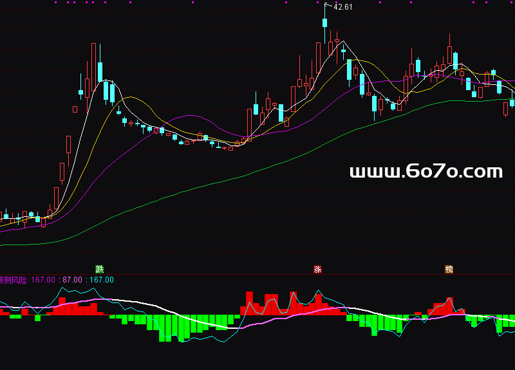This screenshot has height=370, width=515.
Task: Select the 42.61 high price label
Action: click(342, 7)
